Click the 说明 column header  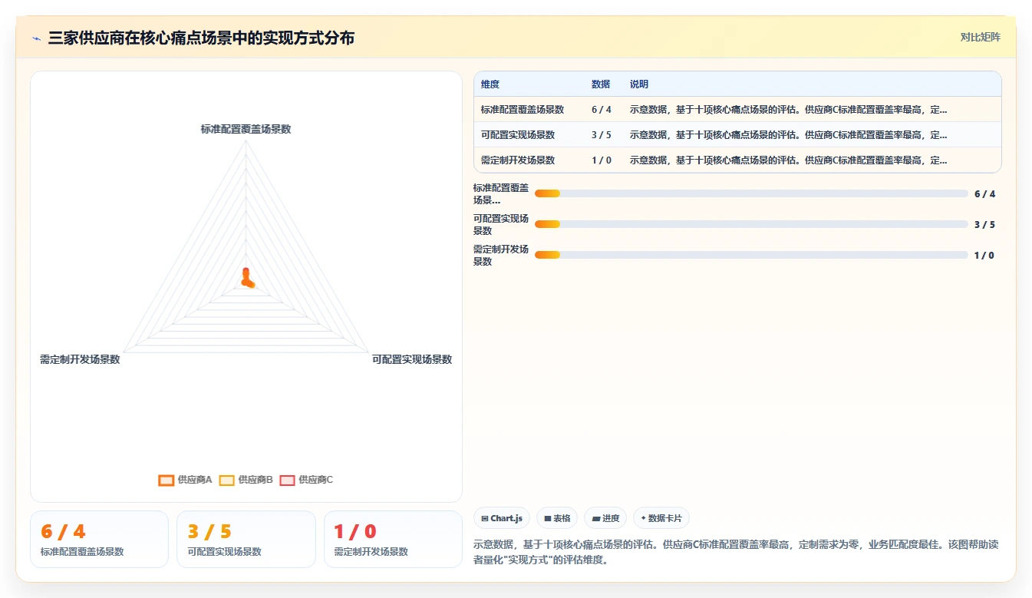point(639,84)
